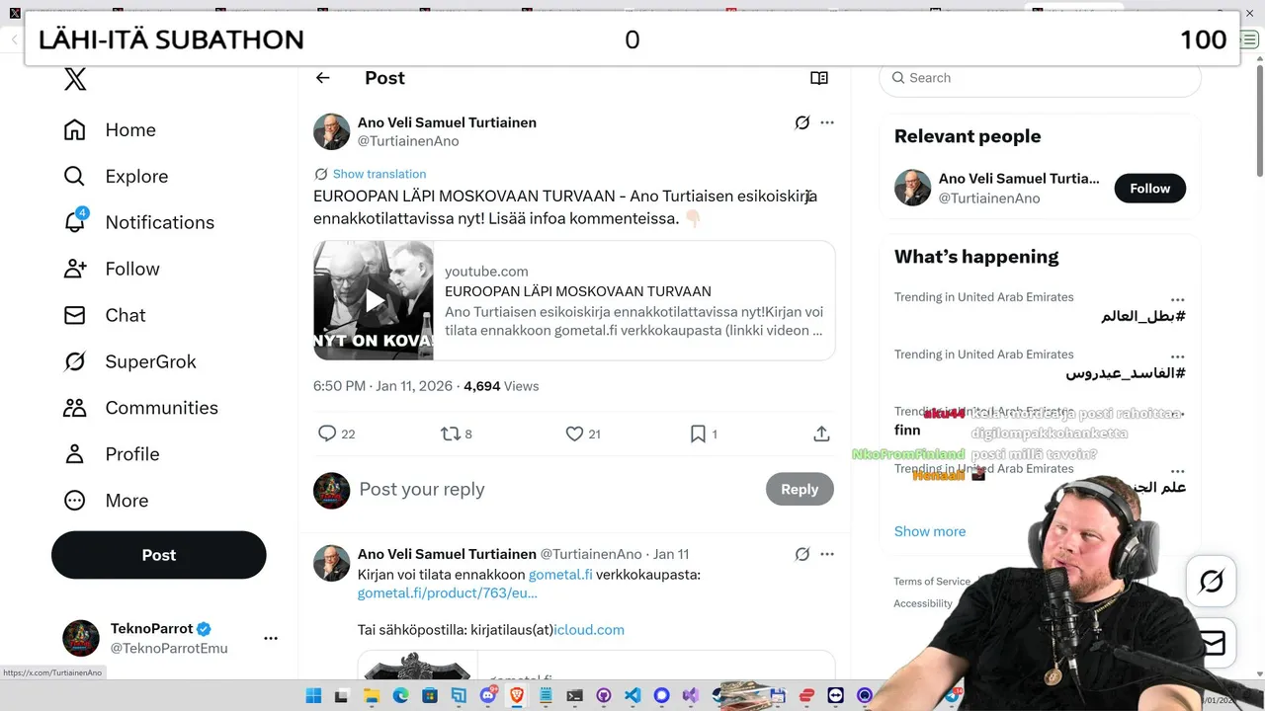This screenshot has height=711, width=1265.
Task: Click the Post compose button
Action: point(159,555)
